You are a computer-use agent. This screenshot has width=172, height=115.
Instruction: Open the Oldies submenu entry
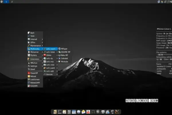click(50, 55)
